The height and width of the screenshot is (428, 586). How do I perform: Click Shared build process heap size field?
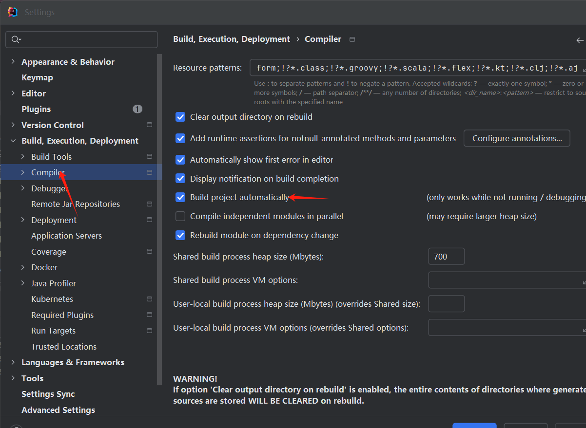pyautogui.click(x=446, y=256)
